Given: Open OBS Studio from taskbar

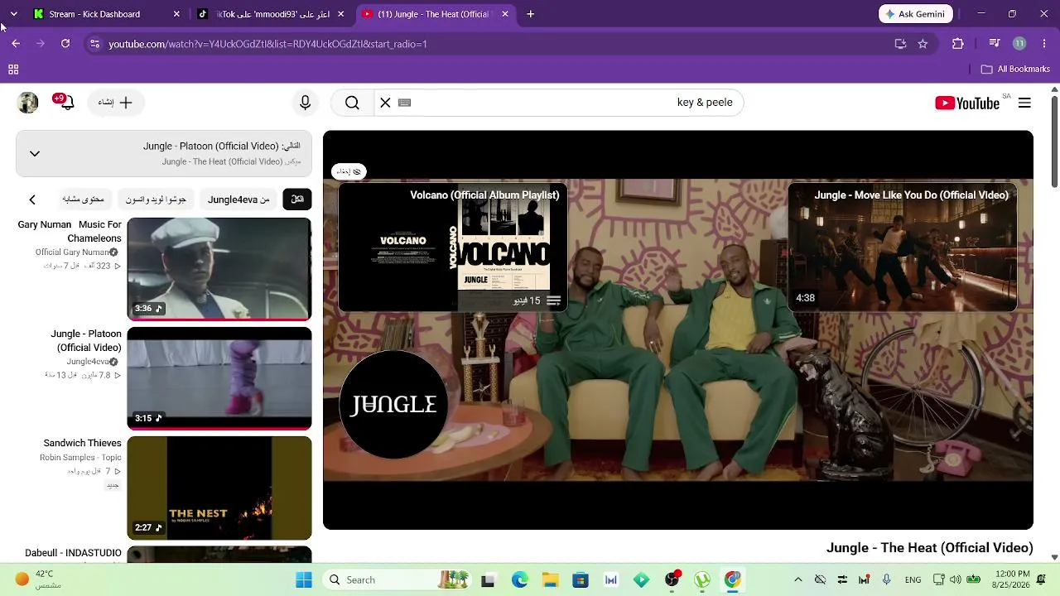Looking at the screenshot, I should (x=672, y=579).
